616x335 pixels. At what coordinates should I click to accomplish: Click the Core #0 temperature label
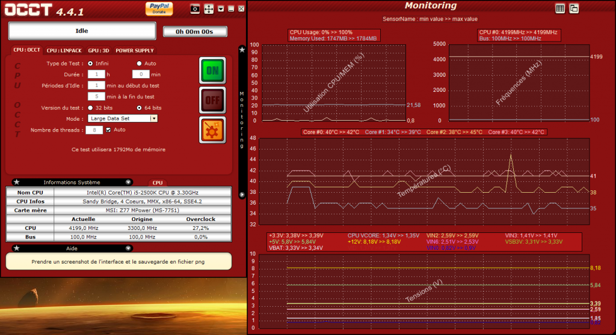(x=331, y=132)
